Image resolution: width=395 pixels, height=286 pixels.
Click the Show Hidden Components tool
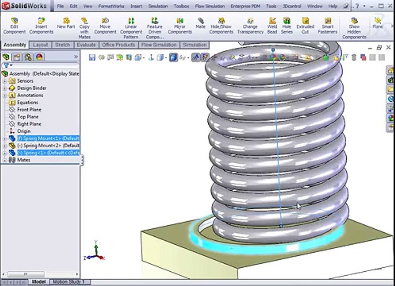(354, 28)
